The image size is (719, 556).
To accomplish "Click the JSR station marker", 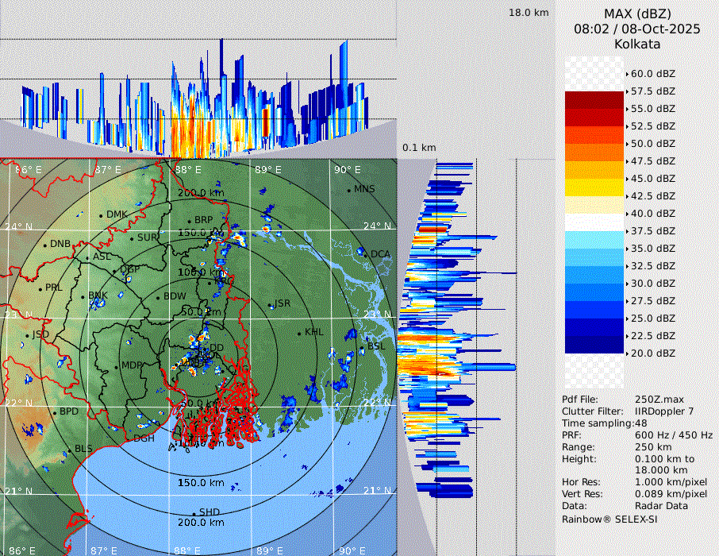I will (x=269, y=305).
